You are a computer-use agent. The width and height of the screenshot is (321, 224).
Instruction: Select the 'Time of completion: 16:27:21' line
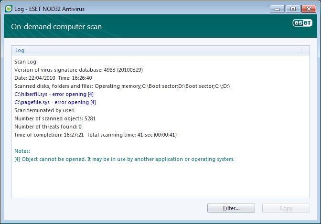click(96, 135)
